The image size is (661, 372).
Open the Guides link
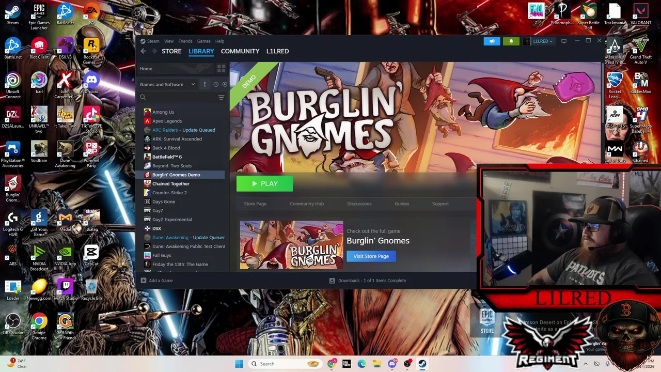point(402,204)
